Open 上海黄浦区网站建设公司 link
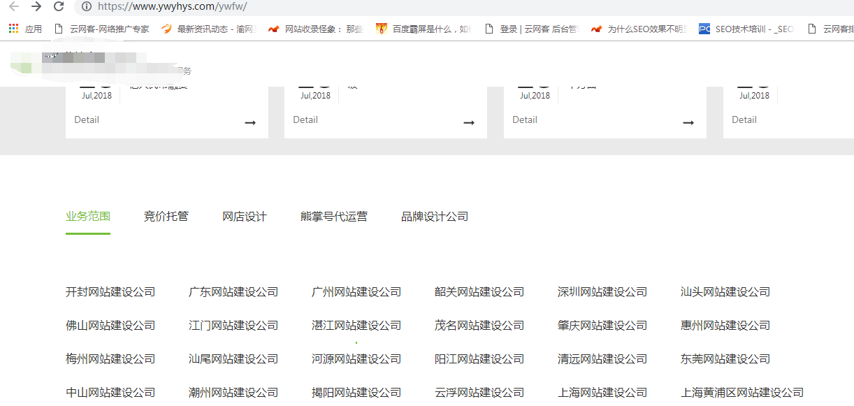 [x=742, y=393]
